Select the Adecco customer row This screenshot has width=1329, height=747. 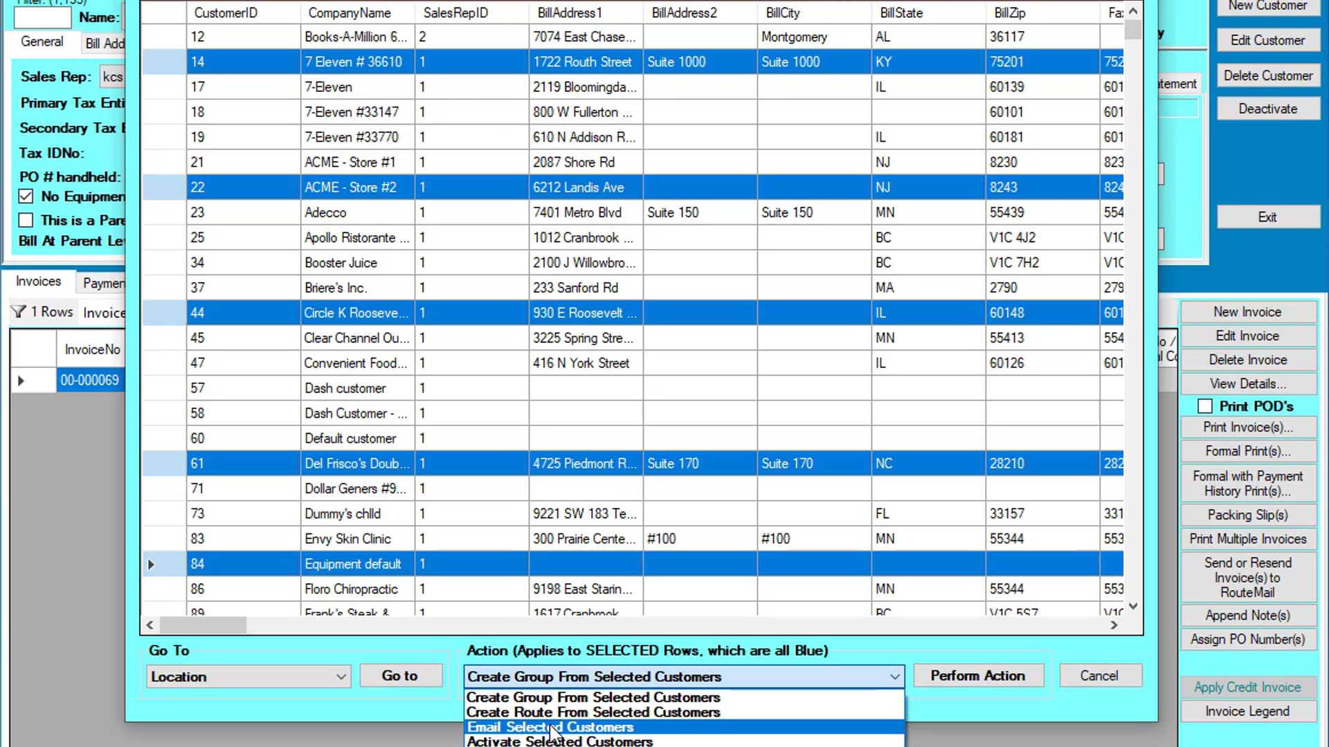pyautogui.click(x=633, y=212)
